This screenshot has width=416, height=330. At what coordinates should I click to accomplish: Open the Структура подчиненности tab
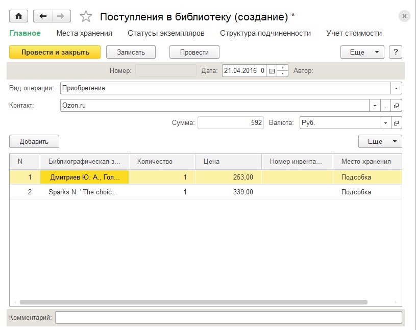click(x=265, y=33)
